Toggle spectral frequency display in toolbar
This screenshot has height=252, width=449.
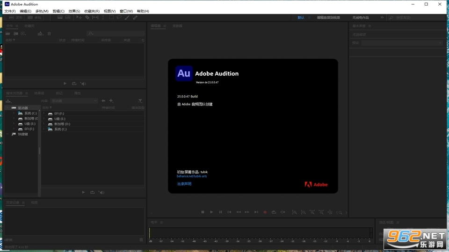point(60,17)
